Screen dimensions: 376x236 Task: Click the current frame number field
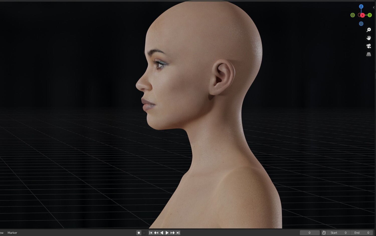[310, 233]
